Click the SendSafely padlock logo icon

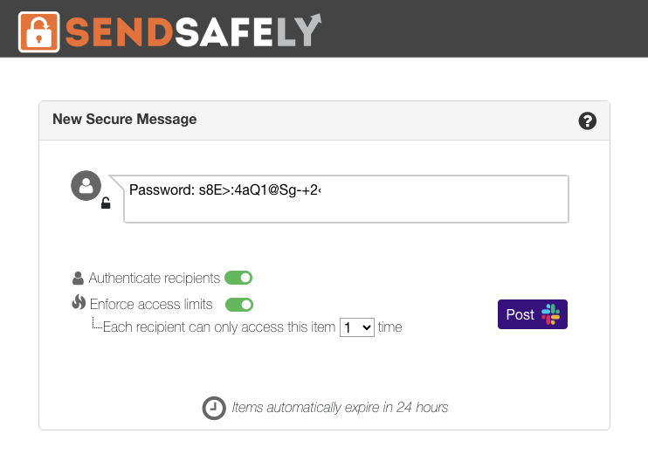pos(38,32)
